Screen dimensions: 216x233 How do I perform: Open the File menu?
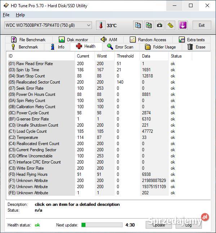[x=6, y=15]
